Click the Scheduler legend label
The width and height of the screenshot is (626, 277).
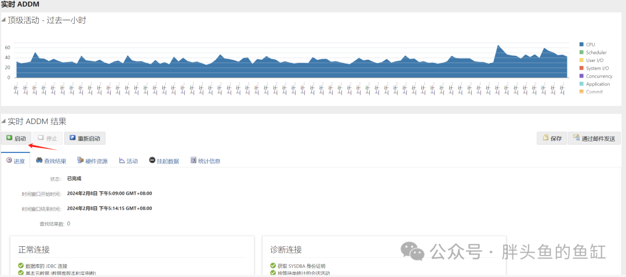[596, 52]
